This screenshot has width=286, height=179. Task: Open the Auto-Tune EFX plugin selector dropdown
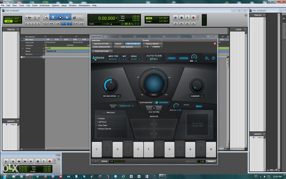pos(102,44)
